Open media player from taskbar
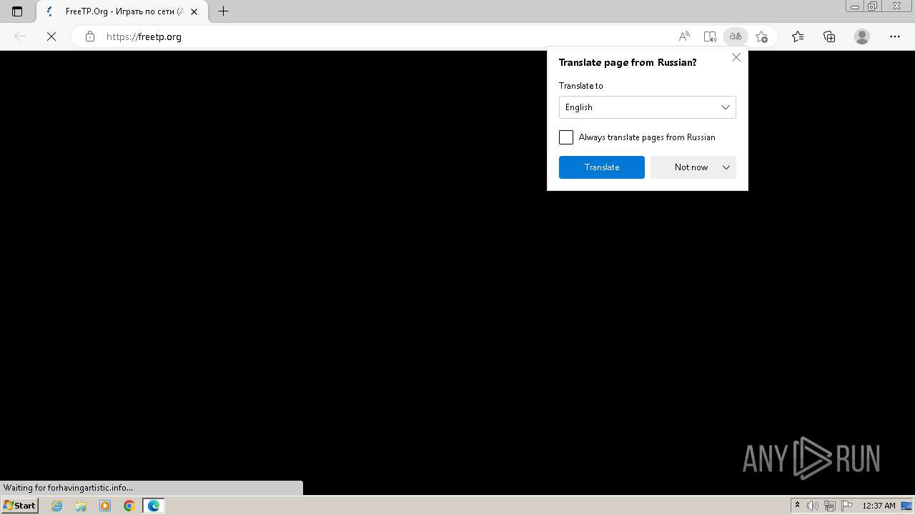Viewport: 915px width, 515px height. tap(105, 506)
